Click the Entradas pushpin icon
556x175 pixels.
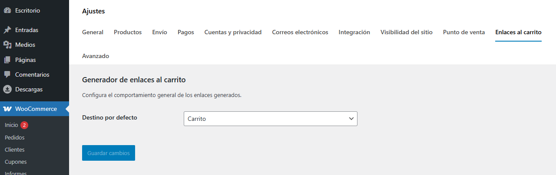pyautogui.click(x=7, y=30)
